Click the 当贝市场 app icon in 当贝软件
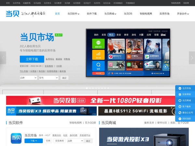The image size is (195, 146). click(16, 138)
